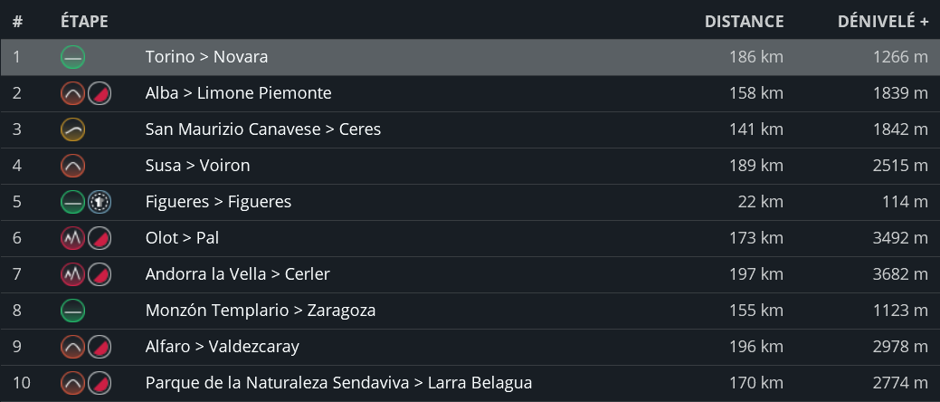Image resolution: width=940 pixels, height=402 pixels.
Task: Click the flat stage icon for Torino > Novara
Action: point(73,57)
